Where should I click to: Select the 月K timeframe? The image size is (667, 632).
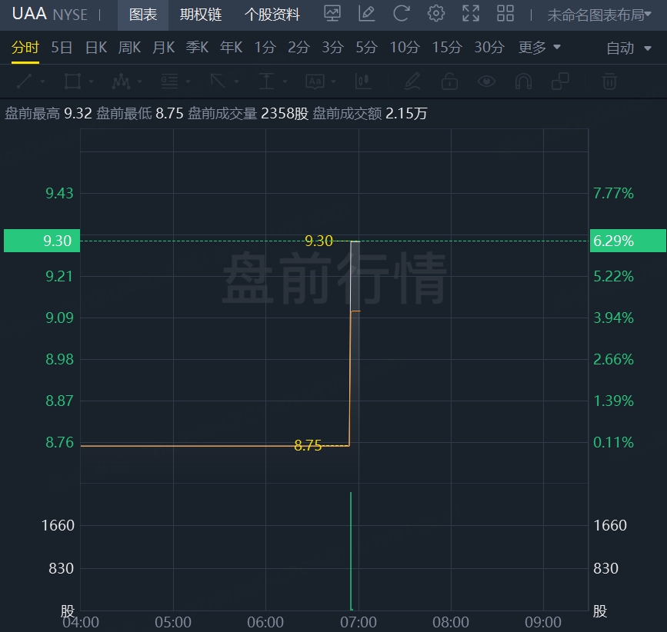163,47
